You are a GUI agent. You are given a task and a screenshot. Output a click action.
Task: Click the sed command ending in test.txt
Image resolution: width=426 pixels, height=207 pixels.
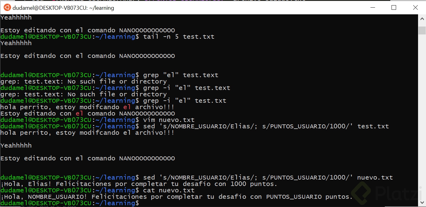pyautogui.click(x=266, y=126)
